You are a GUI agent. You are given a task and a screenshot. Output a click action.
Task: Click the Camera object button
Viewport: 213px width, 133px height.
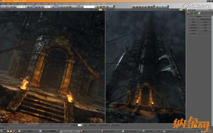[193, 25]
